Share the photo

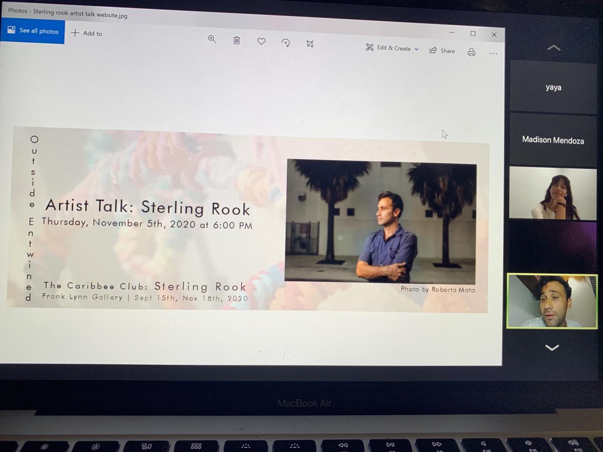pyautogui.click(x=442, y=50)
